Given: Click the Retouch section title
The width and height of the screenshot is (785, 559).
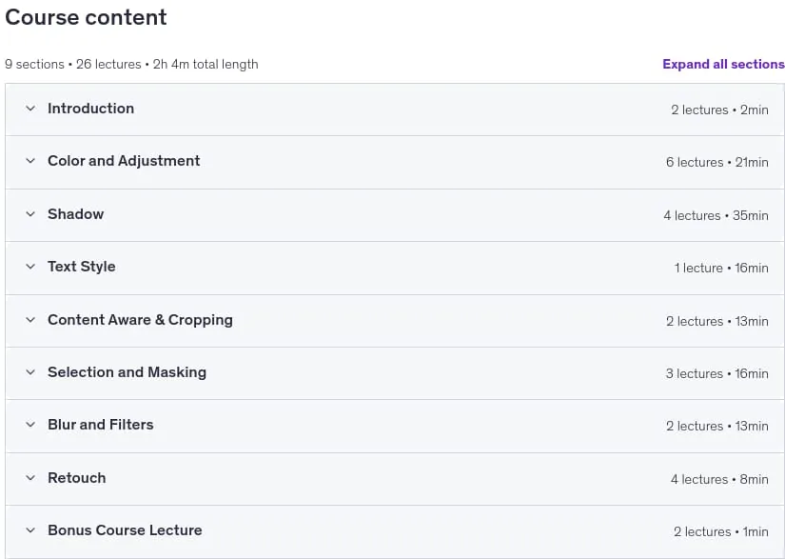Looking at the screenshot, I should pos(77,478).
